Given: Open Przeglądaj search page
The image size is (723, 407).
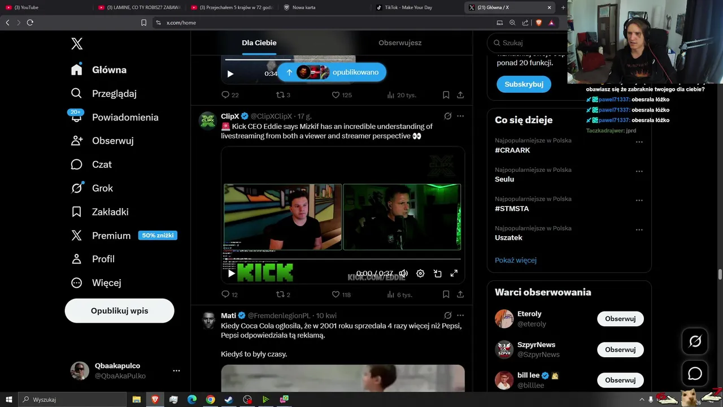Looking at the screenshot, I should (104, 93).
